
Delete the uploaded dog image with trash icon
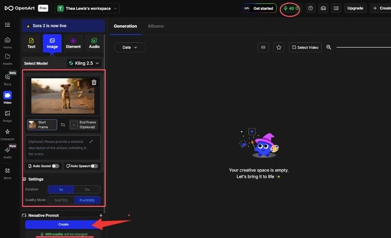pyautogui.click(x=94, y=82)
